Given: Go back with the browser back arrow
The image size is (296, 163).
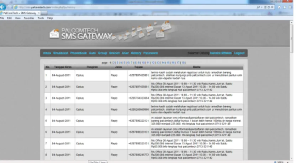Looking at the screenshot, I should (x=2, y=7).
